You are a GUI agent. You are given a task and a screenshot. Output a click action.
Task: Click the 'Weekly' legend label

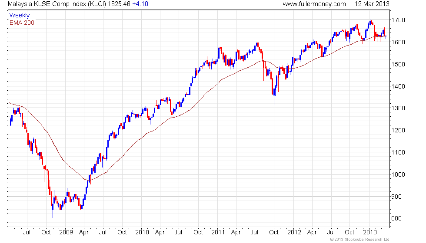(x=19, y=16)
